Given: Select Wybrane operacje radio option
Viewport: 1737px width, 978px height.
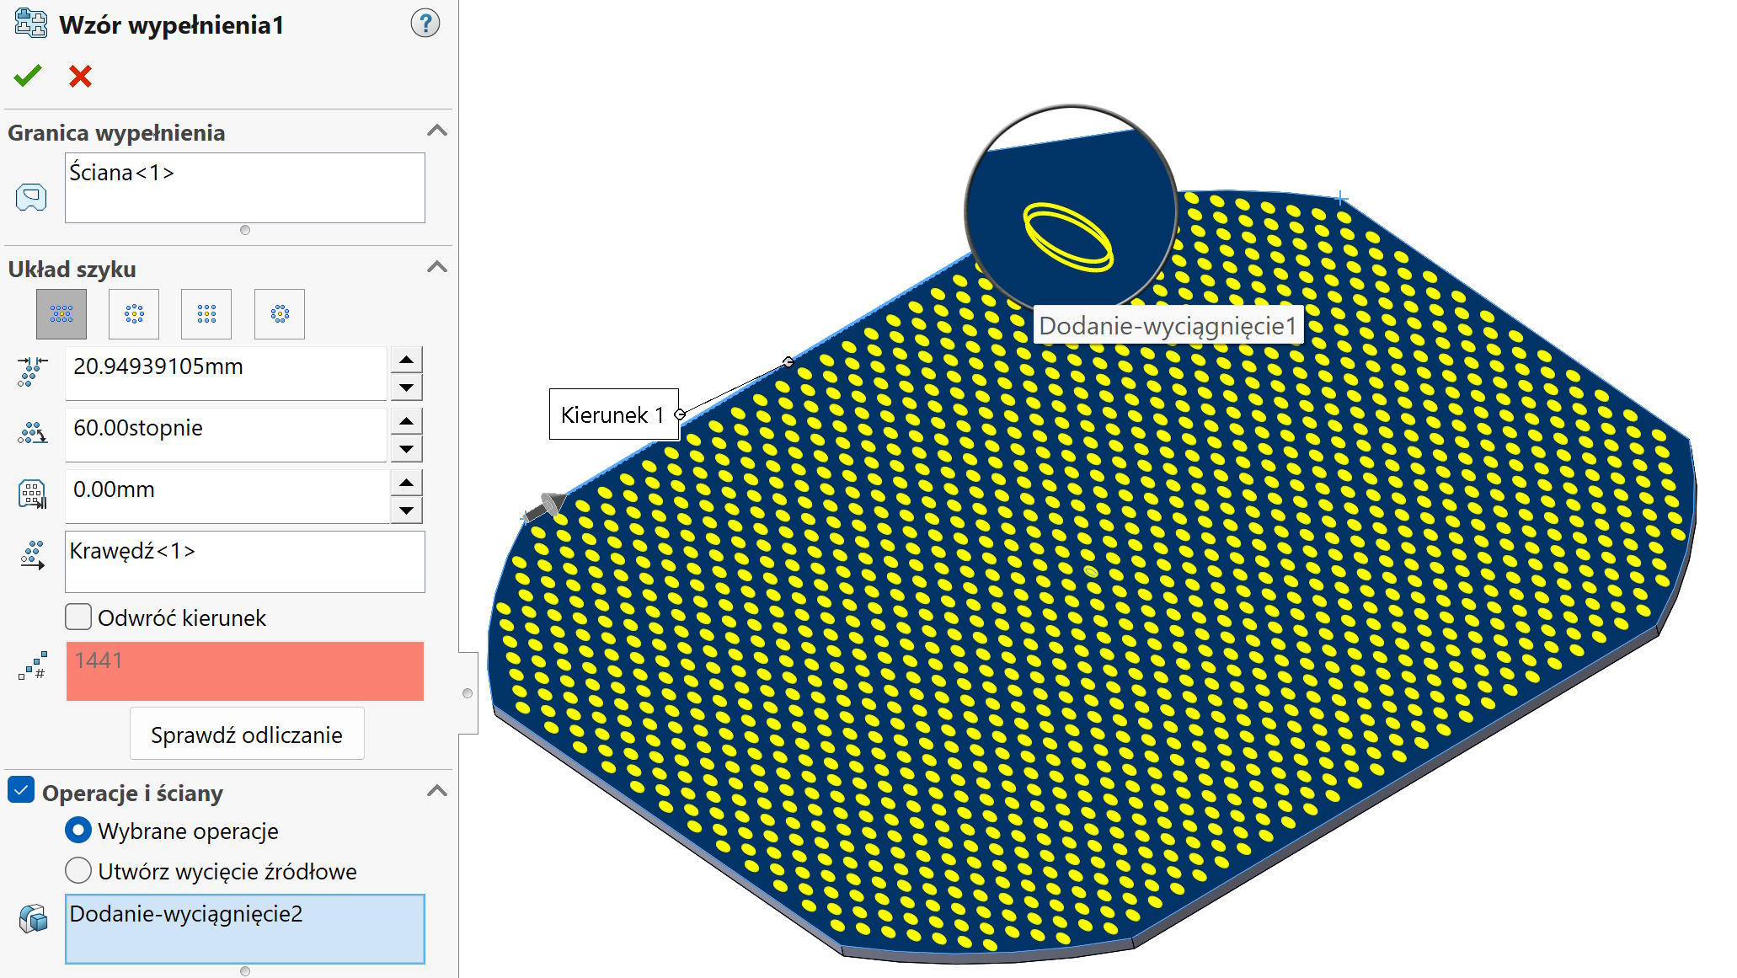Looking at the screenshot, I should (78, 831).
